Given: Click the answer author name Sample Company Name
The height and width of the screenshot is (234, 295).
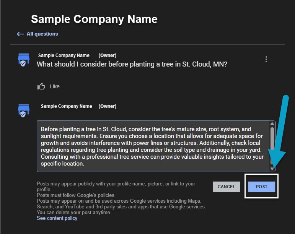Looking at the screenshot, I should click(x=67, y=106).
